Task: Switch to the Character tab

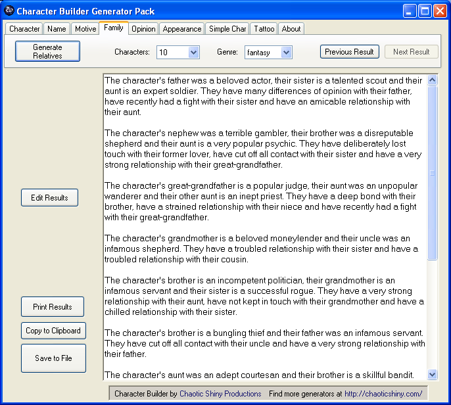Action: 24,29
